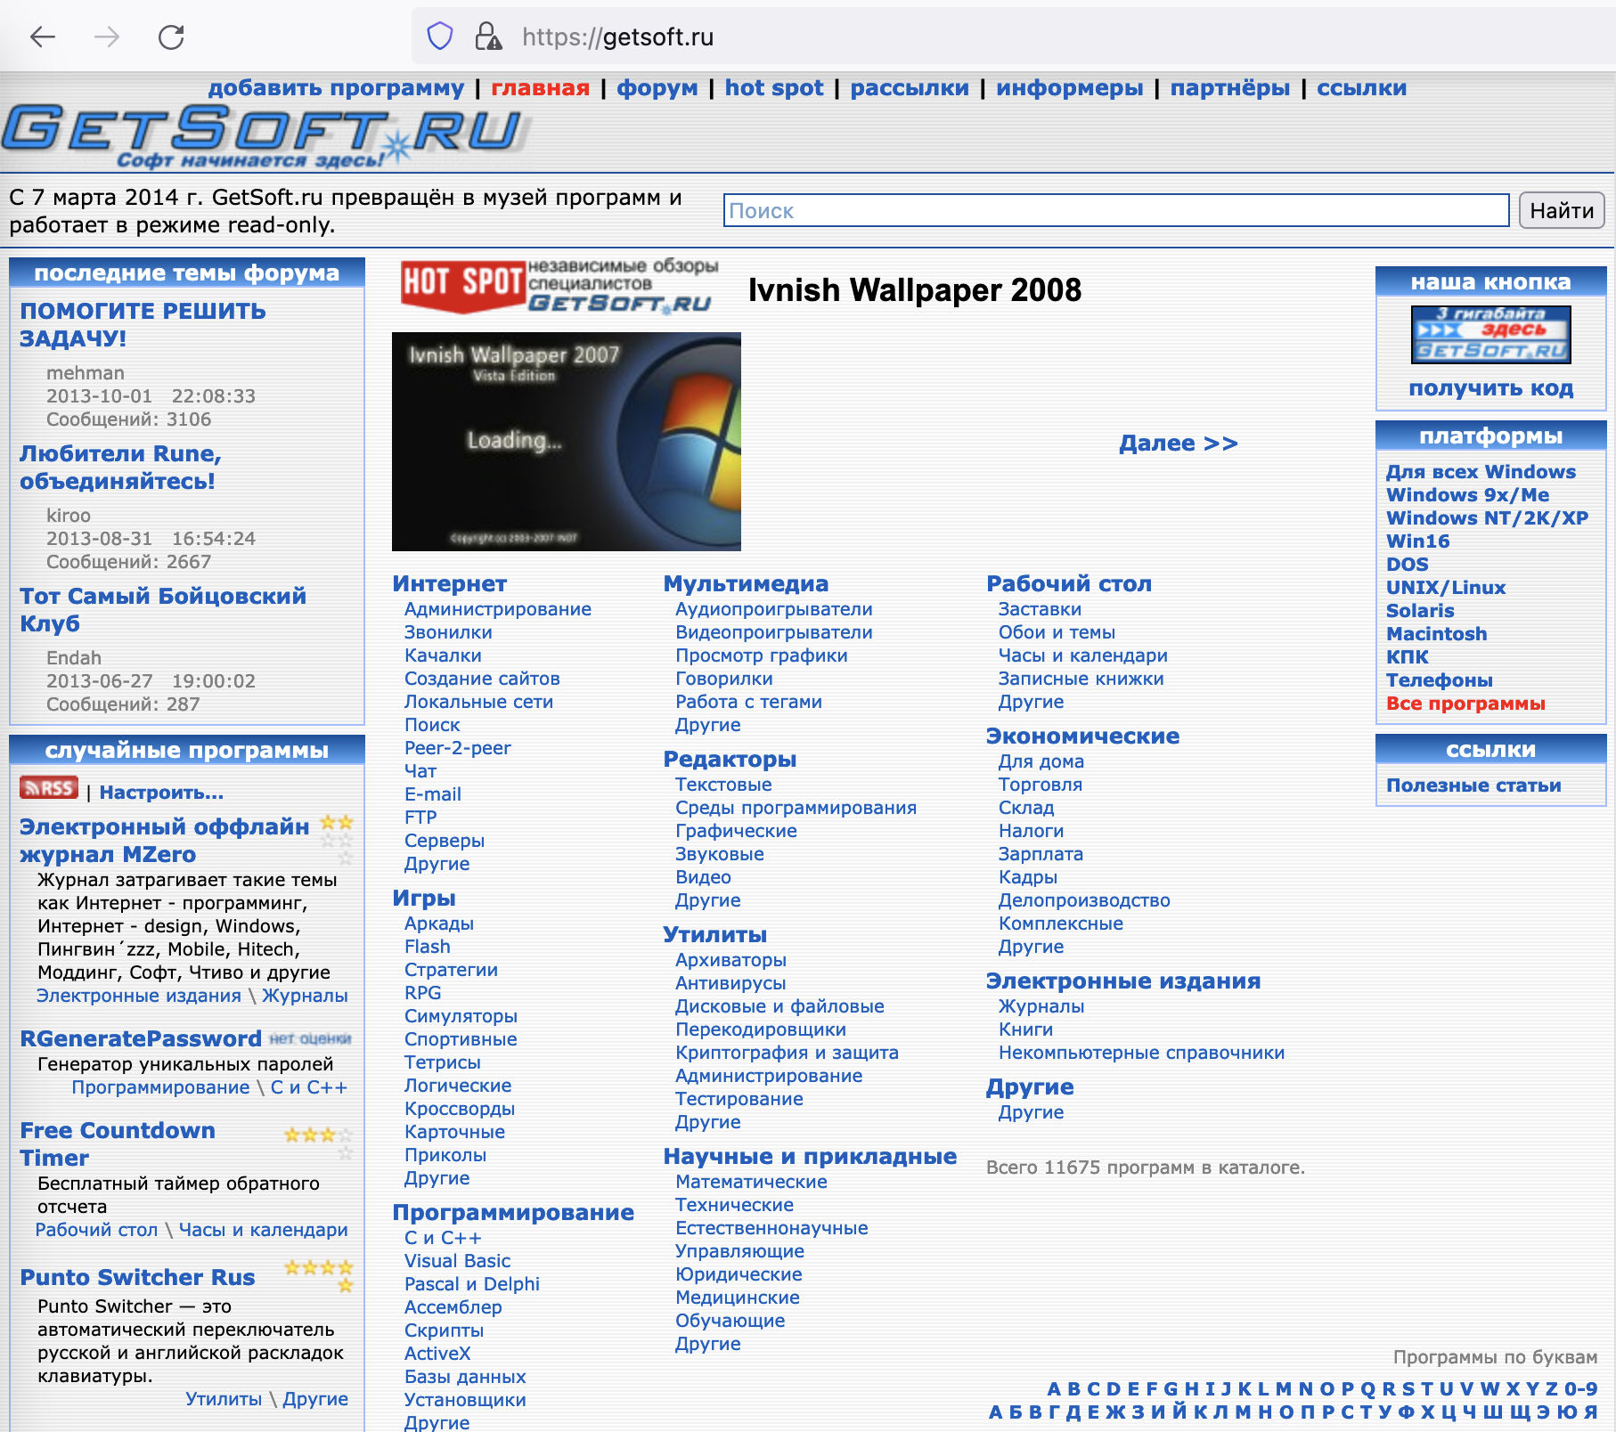Open Криптография и защита subcategory
1616x1432 pixels.
click(x=787, y=1053)
